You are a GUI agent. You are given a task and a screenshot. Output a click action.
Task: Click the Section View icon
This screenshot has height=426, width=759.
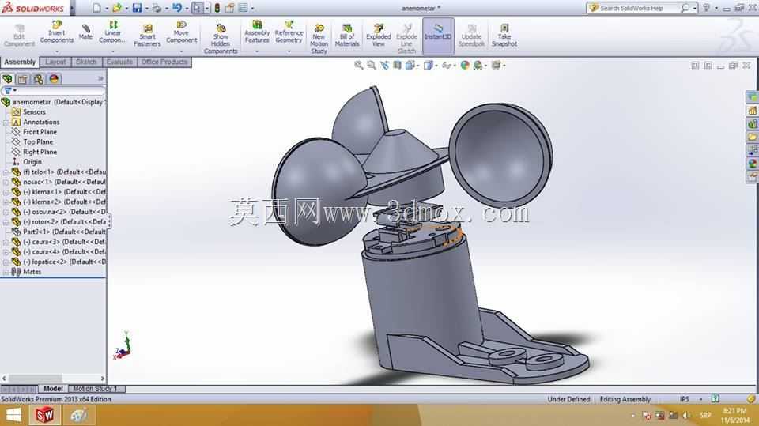pos(397,65)
